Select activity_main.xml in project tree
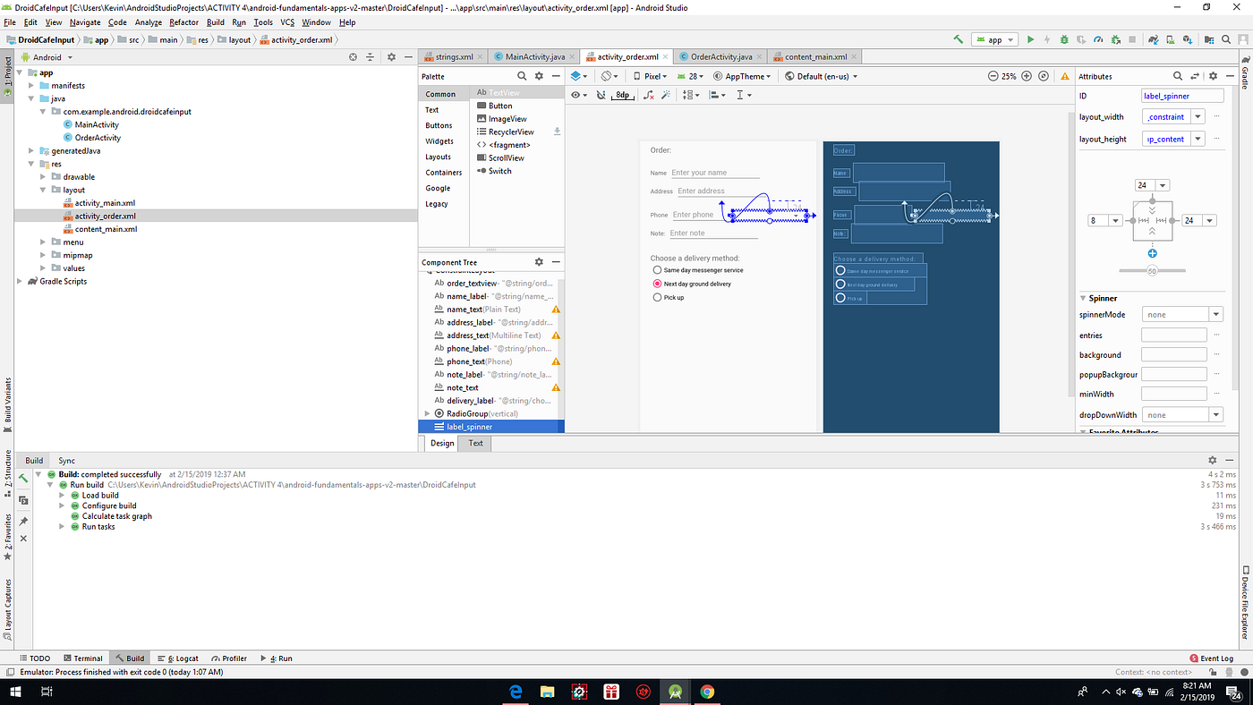The image size is (1253, 705). click(105, 203)
